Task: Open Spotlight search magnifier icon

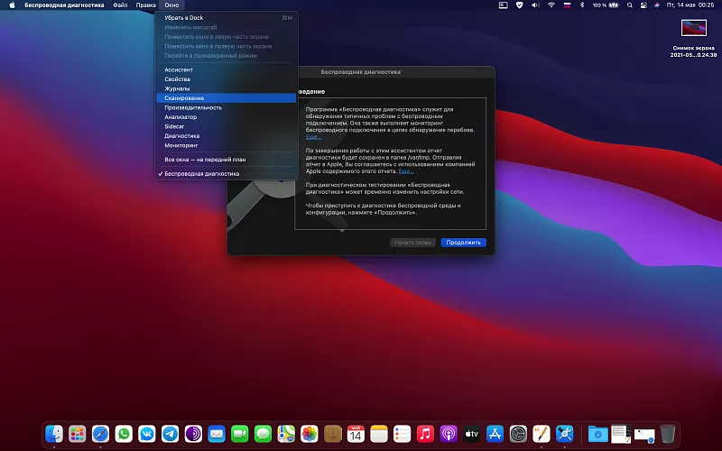Action: pos(630,5)
